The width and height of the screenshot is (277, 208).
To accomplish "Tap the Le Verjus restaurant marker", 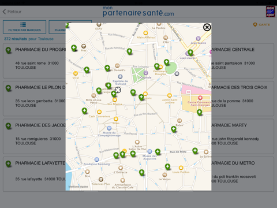I will [x=164, y=174].
